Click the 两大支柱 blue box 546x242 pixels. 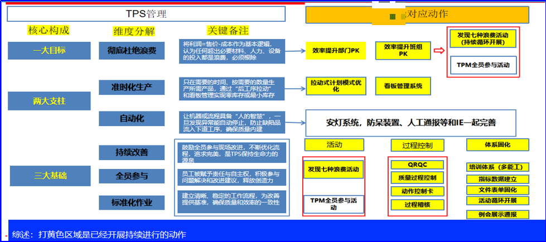point(49,101)
